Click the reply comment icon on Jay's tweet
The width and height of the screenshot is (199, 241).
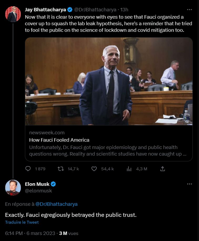(28, 169)
